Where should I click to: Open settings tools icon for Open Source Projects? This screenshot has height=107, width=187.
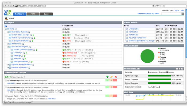point(30,47)
